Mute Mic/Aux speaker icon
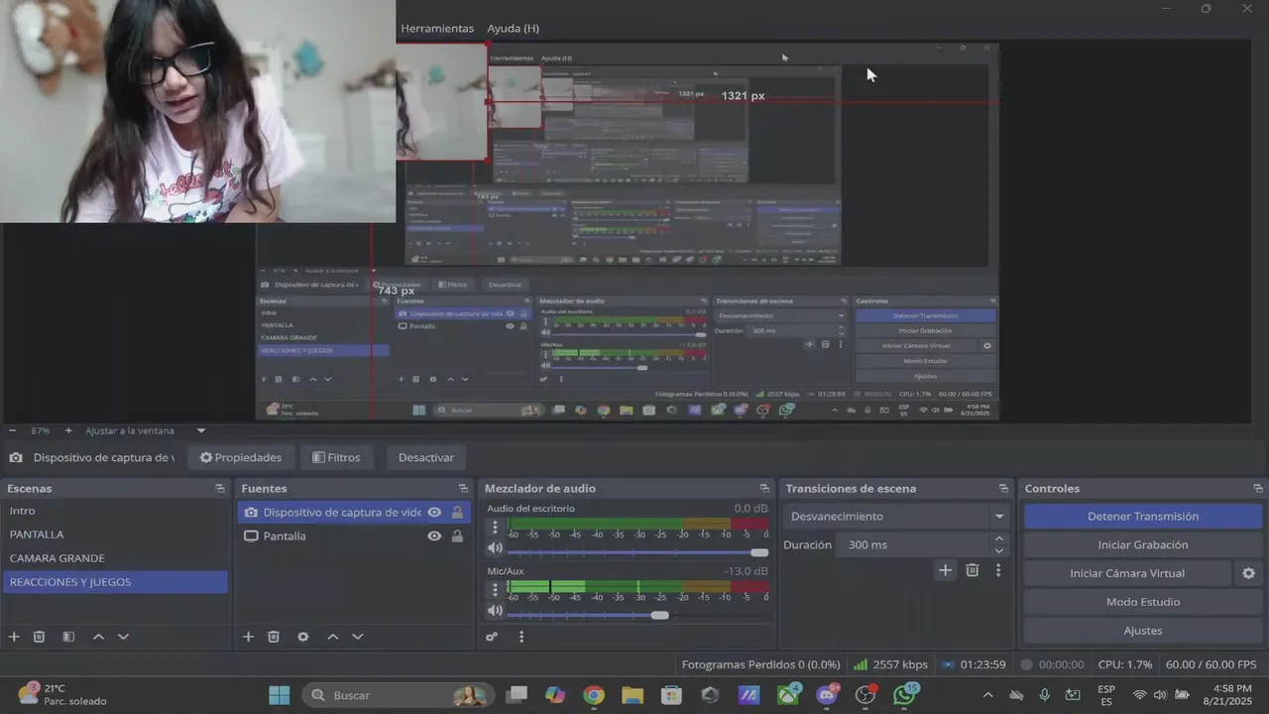This screenshot has height=714, width=1269. click(495, 611)
